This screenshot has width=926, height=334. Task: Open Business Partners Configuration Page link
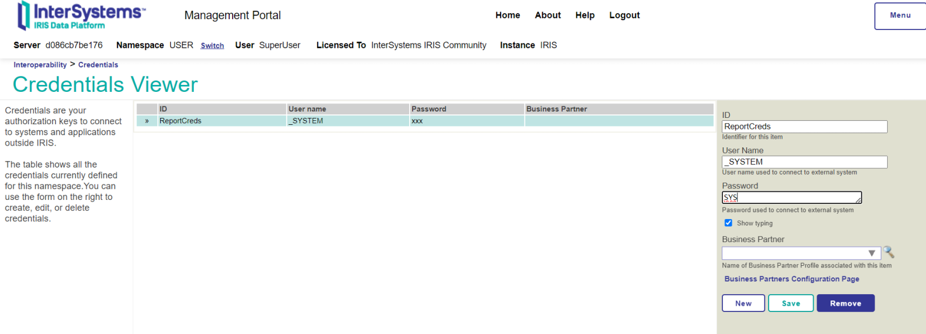point(791,279)
